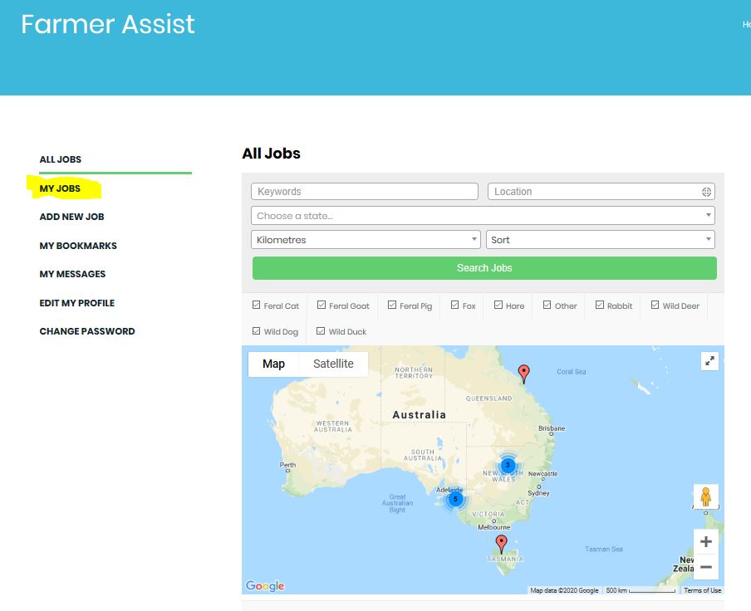
Task: Click the locate-me crosshair icon in Location field
Action: click(706, 192)
